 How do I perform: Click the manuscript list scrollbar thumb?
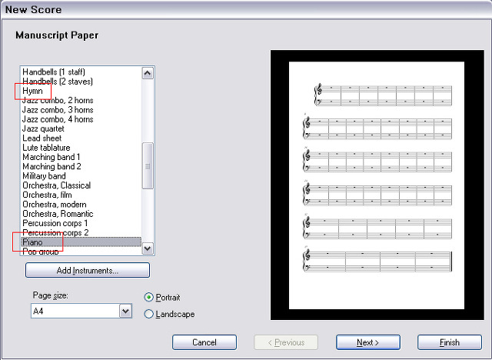tap(148, 165)
